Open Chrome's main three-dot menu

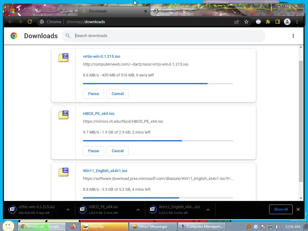tap(297, 22)
